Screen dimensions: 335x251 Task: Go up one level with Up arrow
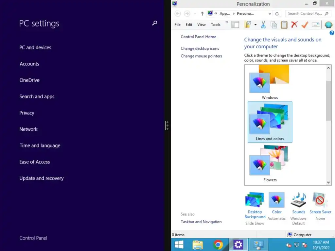[202, 14]
